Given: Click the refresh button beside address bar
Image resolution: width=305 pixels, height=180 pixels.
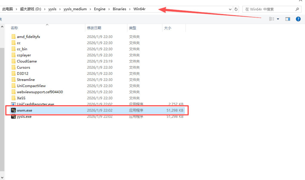Looking at the screenshot, I should [x=236, y=9].
